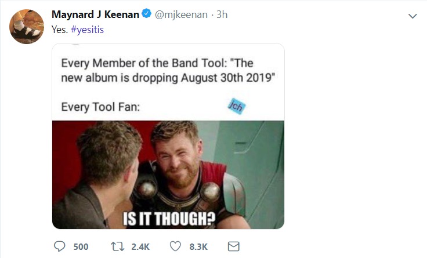Click the "Every Tool Fan:" meme text
The height and width of the screenshot is (258, 427).
point(100,107)
